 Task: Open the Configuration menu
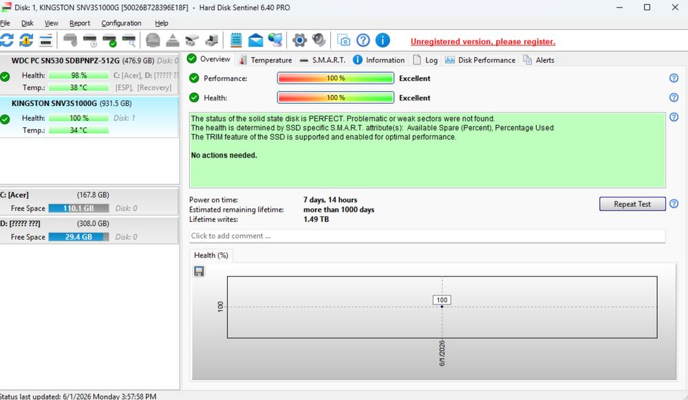pyautogui.click(x=121, y=23)
